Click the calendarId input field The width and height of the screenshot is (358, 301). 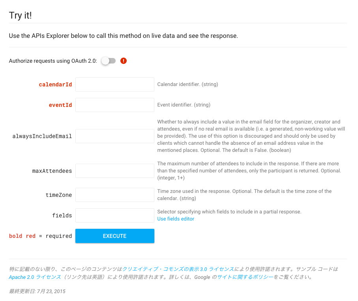(x=114, y=84)
